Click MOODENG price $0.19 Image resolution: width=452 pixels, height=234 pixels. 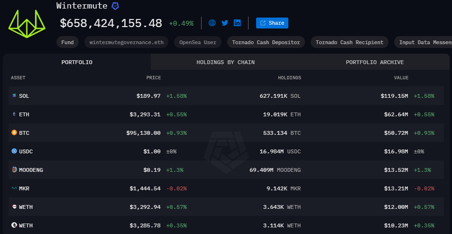pos(152,170)
